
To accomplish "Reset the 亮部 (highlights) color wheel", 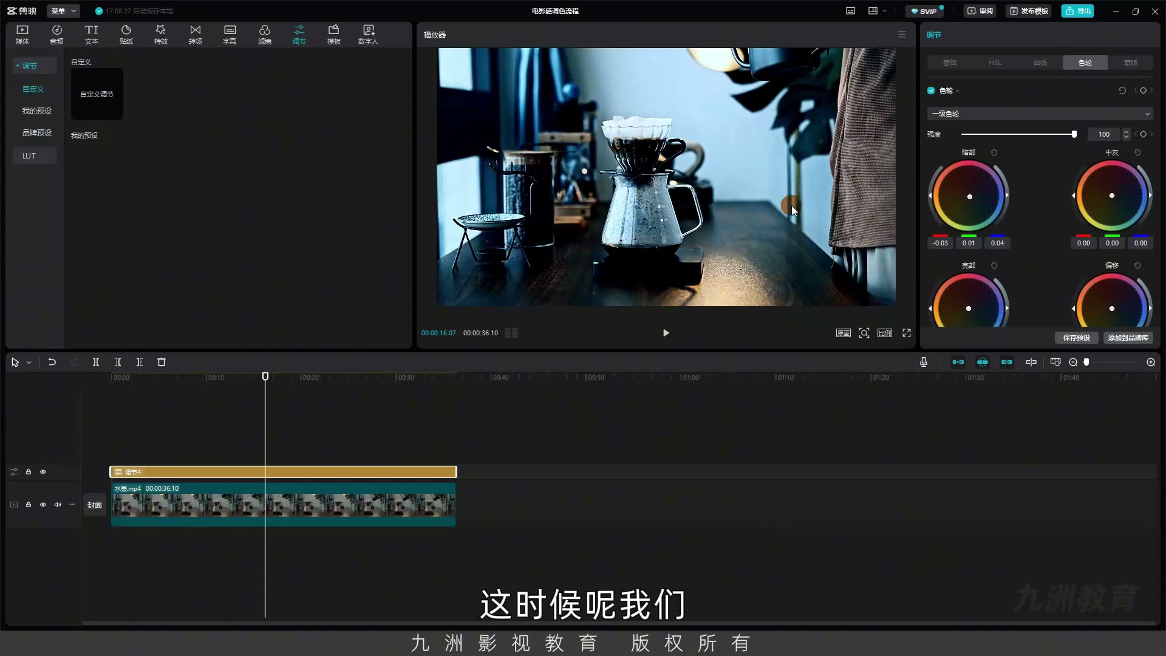I will [994, 265].
